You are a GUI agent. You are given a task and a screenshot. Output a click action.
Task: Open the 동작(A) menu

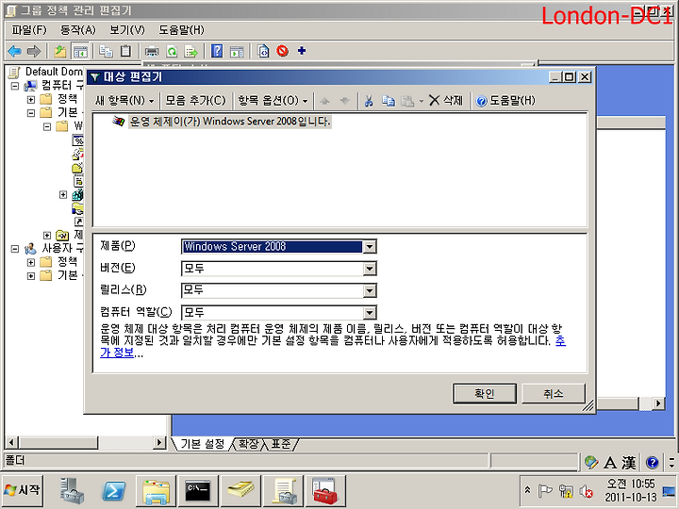pyautogui.click(x=78, y=30)
